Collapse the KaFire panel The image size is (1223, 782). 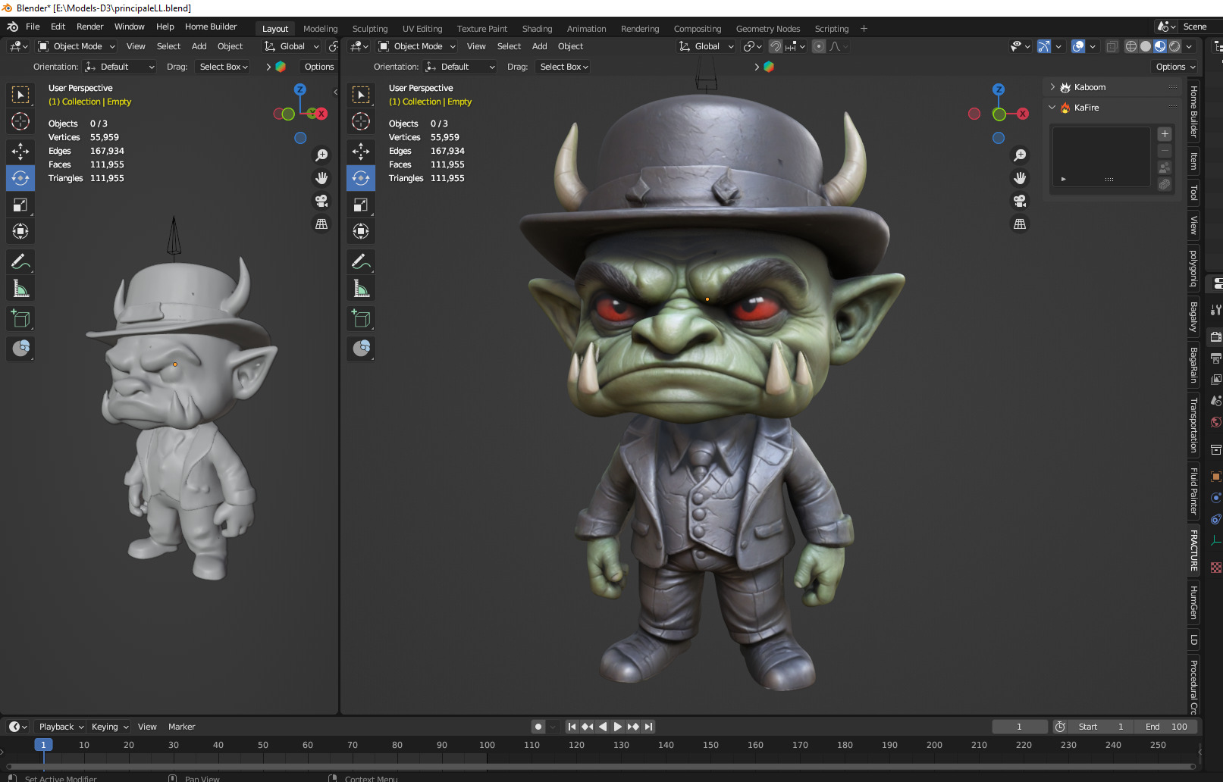(x=1052, y=108)
